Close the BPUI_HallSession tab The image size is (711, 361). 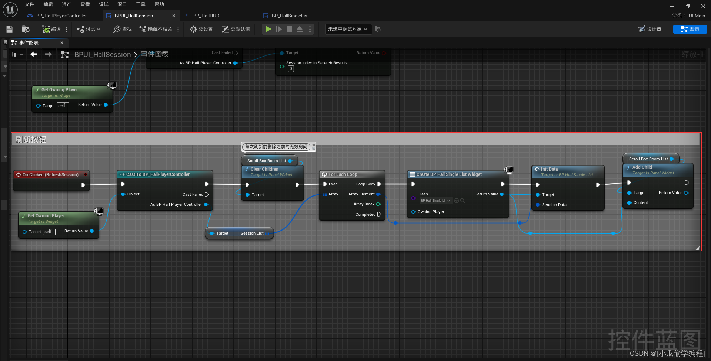pos(174,16)
